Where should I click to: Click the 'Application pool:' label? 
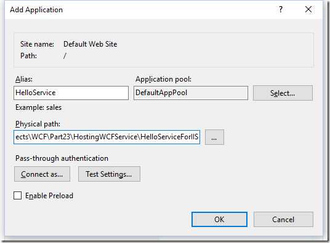coord(164,79)
